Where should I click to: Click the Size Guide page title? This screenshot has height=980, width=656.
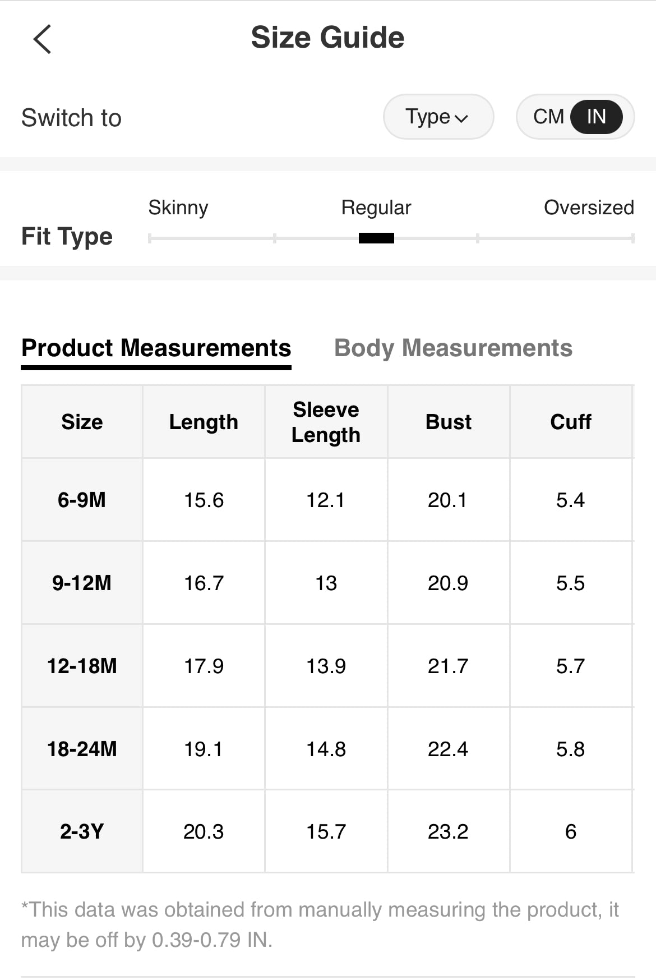327,38
